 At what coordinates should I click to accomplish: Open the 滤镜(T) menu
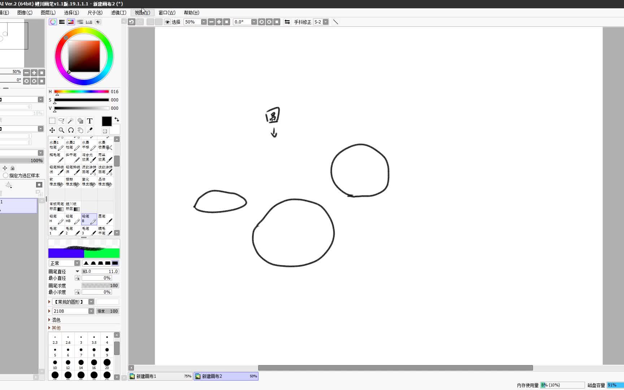(x=118, y=13)
